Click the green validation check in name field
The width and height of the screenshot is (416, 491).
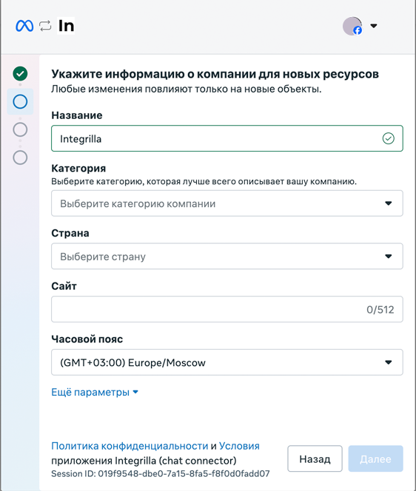tap(389, 138)
